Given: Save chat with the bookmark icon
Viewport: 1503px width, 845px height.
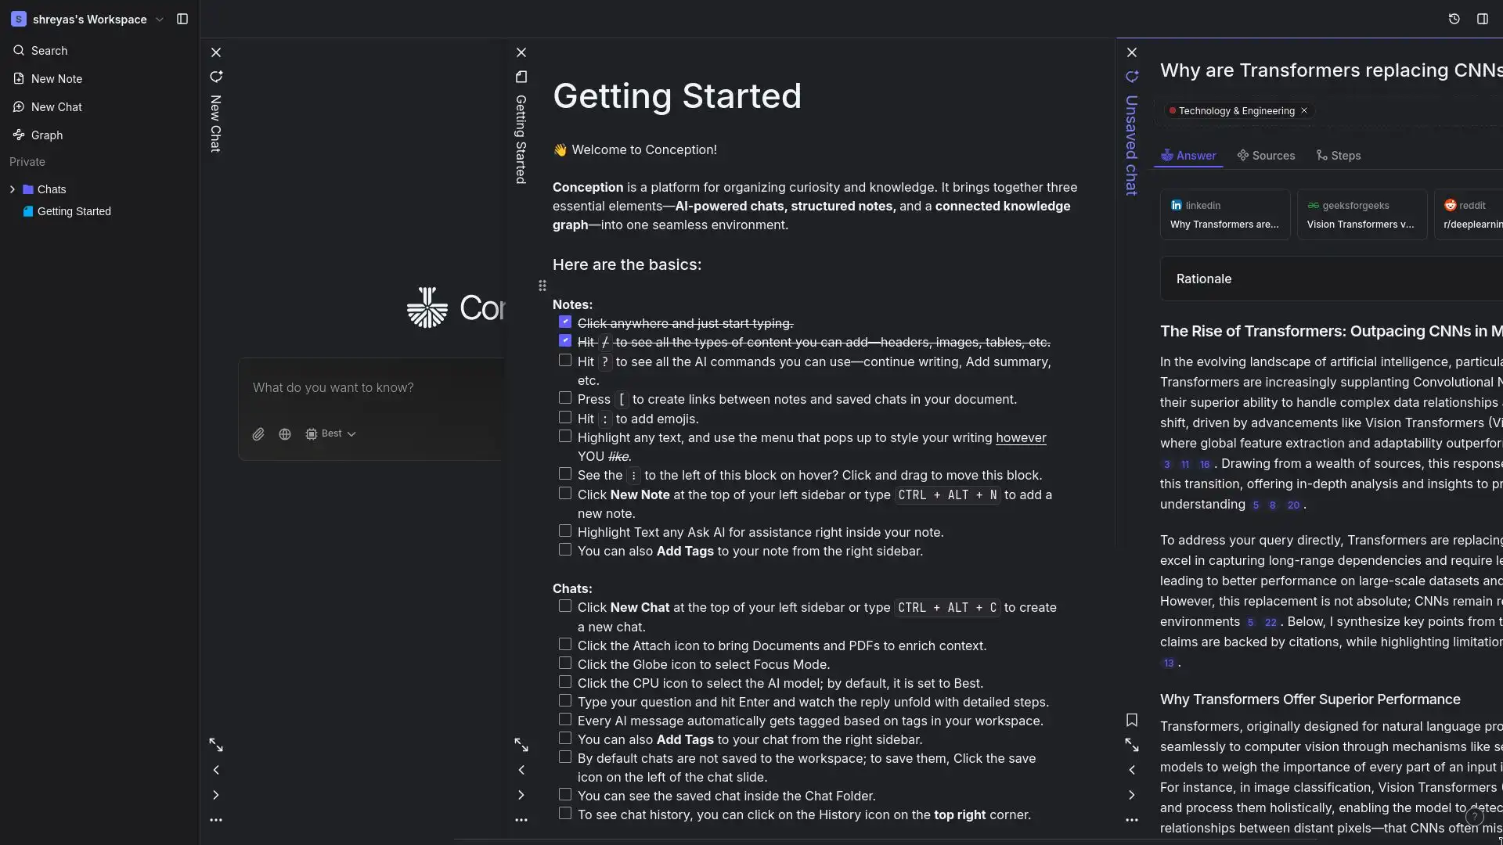Looking at the screenshot, I should (1132, 720).
